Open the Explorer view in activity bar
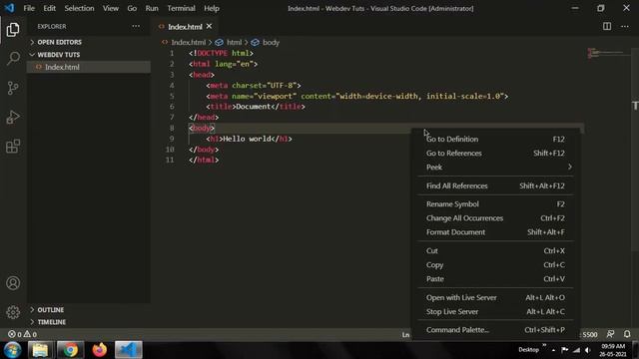 13,30
